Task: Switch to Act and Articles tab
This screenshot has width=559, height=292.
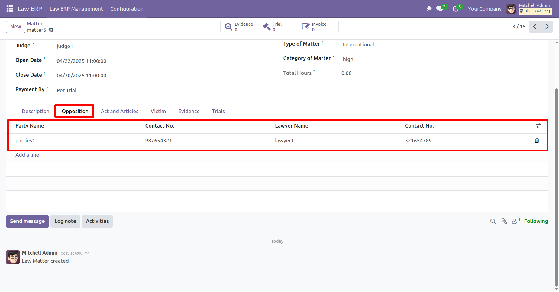Action: (120, 111)
